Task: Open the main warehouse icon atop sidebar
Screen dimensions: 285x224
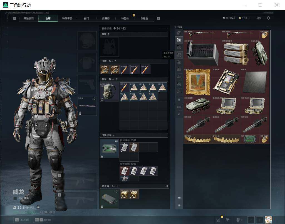Action: (179, 33)
